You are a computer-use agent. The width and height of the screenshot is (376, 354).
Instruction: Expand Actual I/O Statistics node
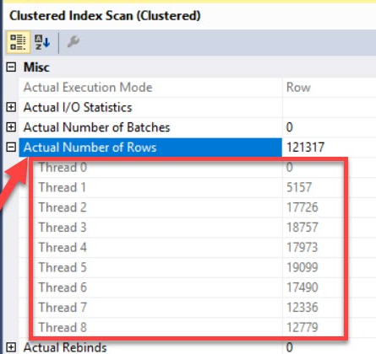tap(11, 107)
